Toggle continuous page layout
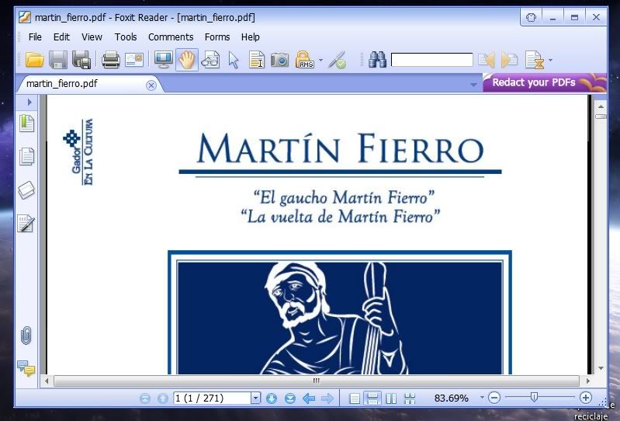The image size is (620, 421). [x=372, y=398]
